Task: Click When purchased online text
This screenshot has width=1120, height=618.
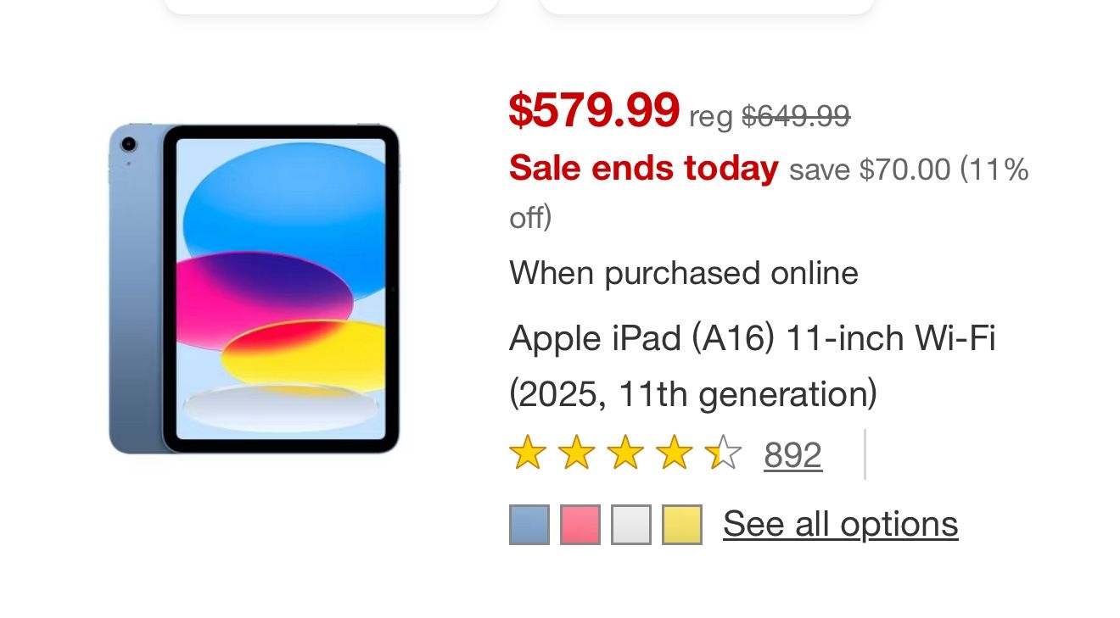Action: click(683, 273)
